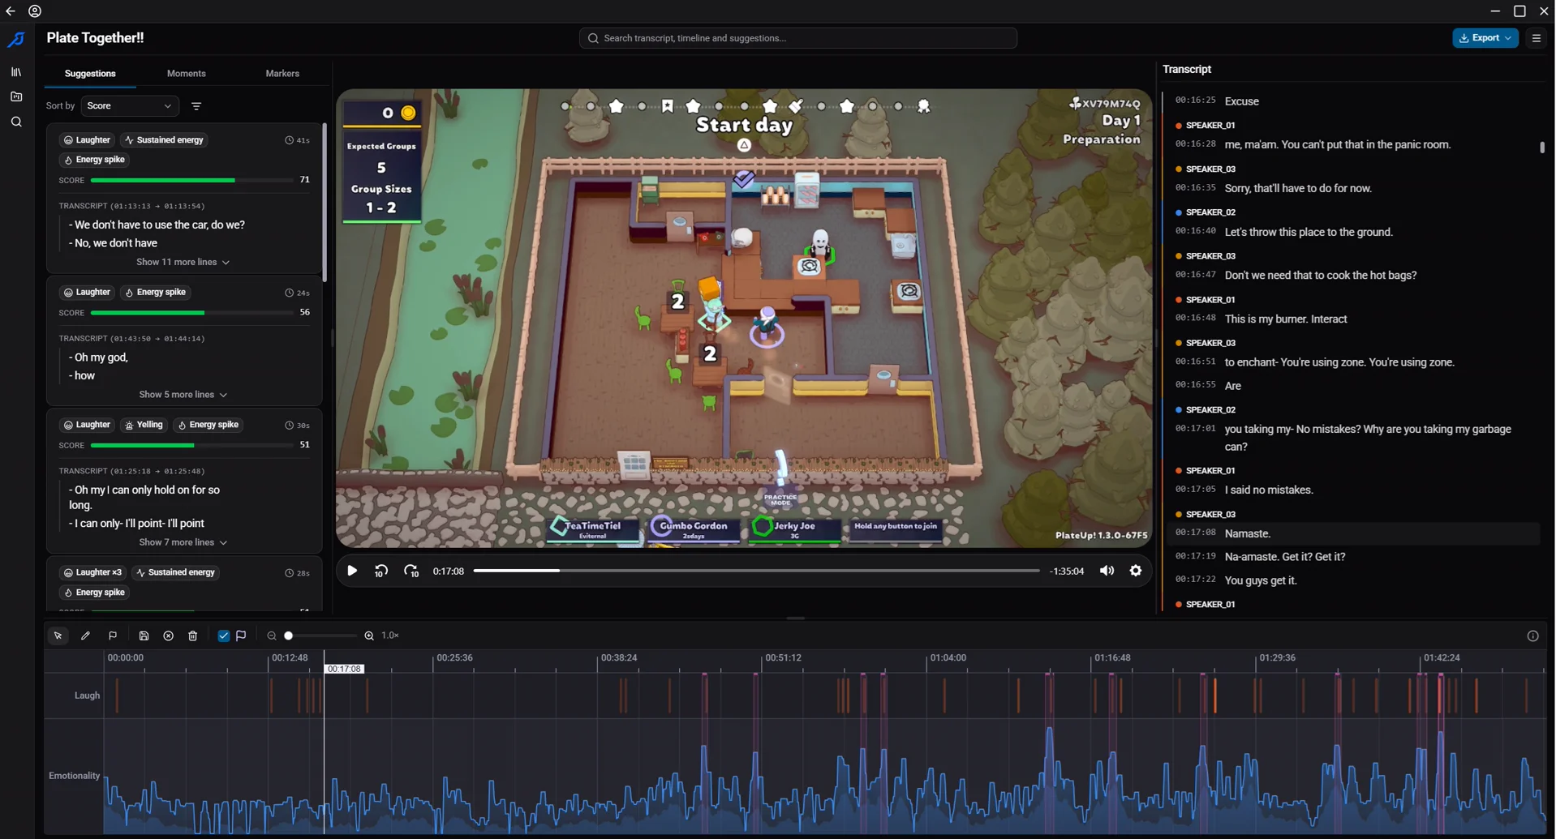The height and width of the screenshot is (839, 1556).
Task: Open the user account profile icon
Action: [x=35, y=11]
